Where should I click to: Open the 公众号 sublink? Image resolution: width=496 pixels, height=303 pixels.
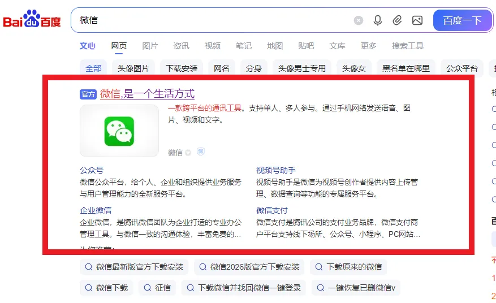point(92,170)
